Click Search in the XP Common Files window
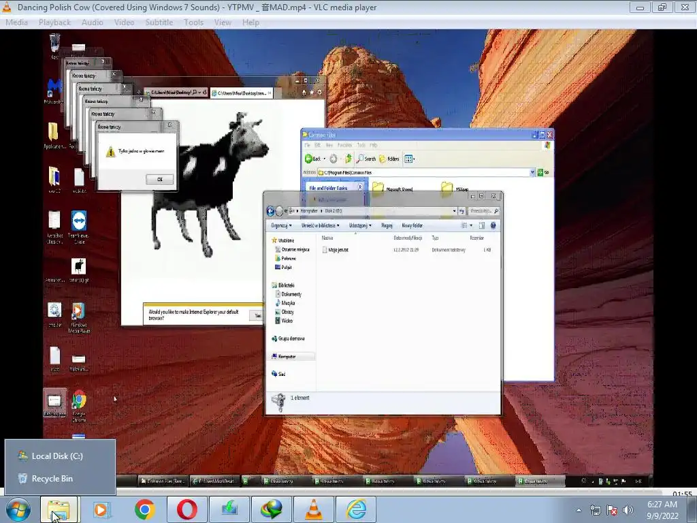The width and height of the screenshot is (697, 523). pyautogui.click(x=366, y=159)
